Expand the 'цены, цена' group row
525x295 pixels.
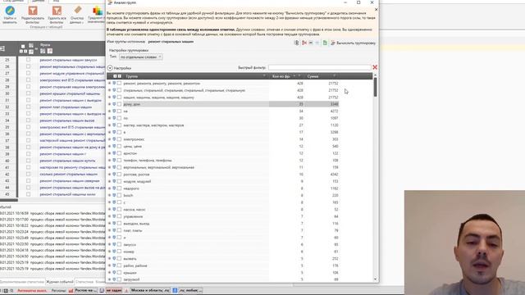pyautogui.click(x=109, y=146)
